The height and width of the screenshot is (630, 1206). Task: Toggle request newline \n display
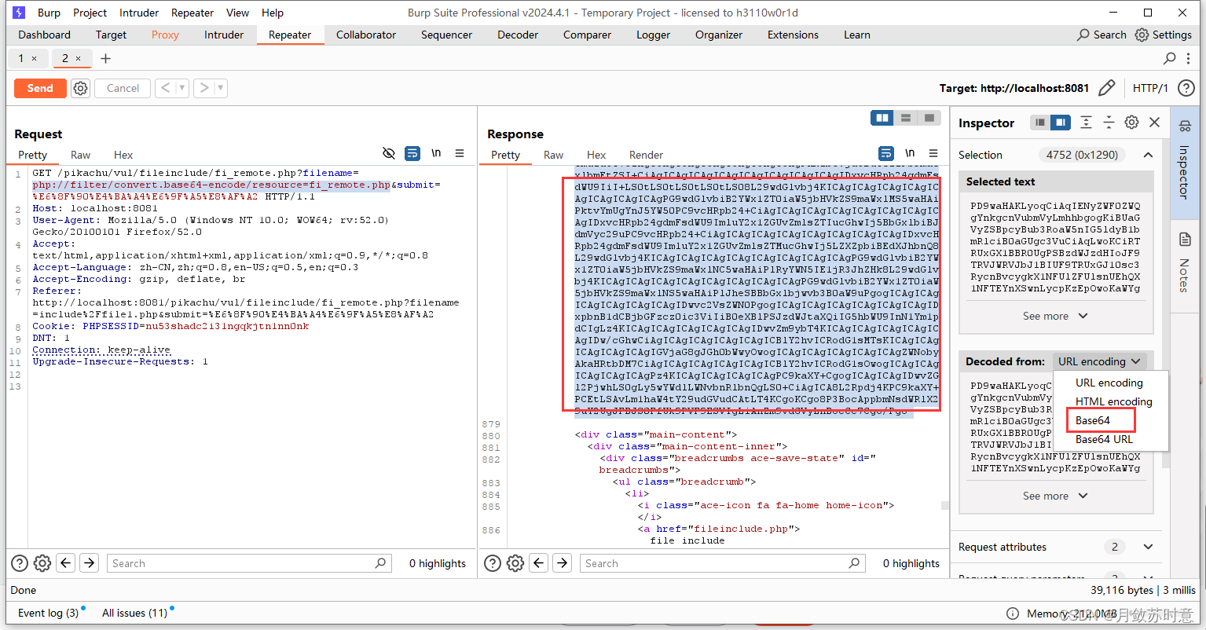(436, 153)
